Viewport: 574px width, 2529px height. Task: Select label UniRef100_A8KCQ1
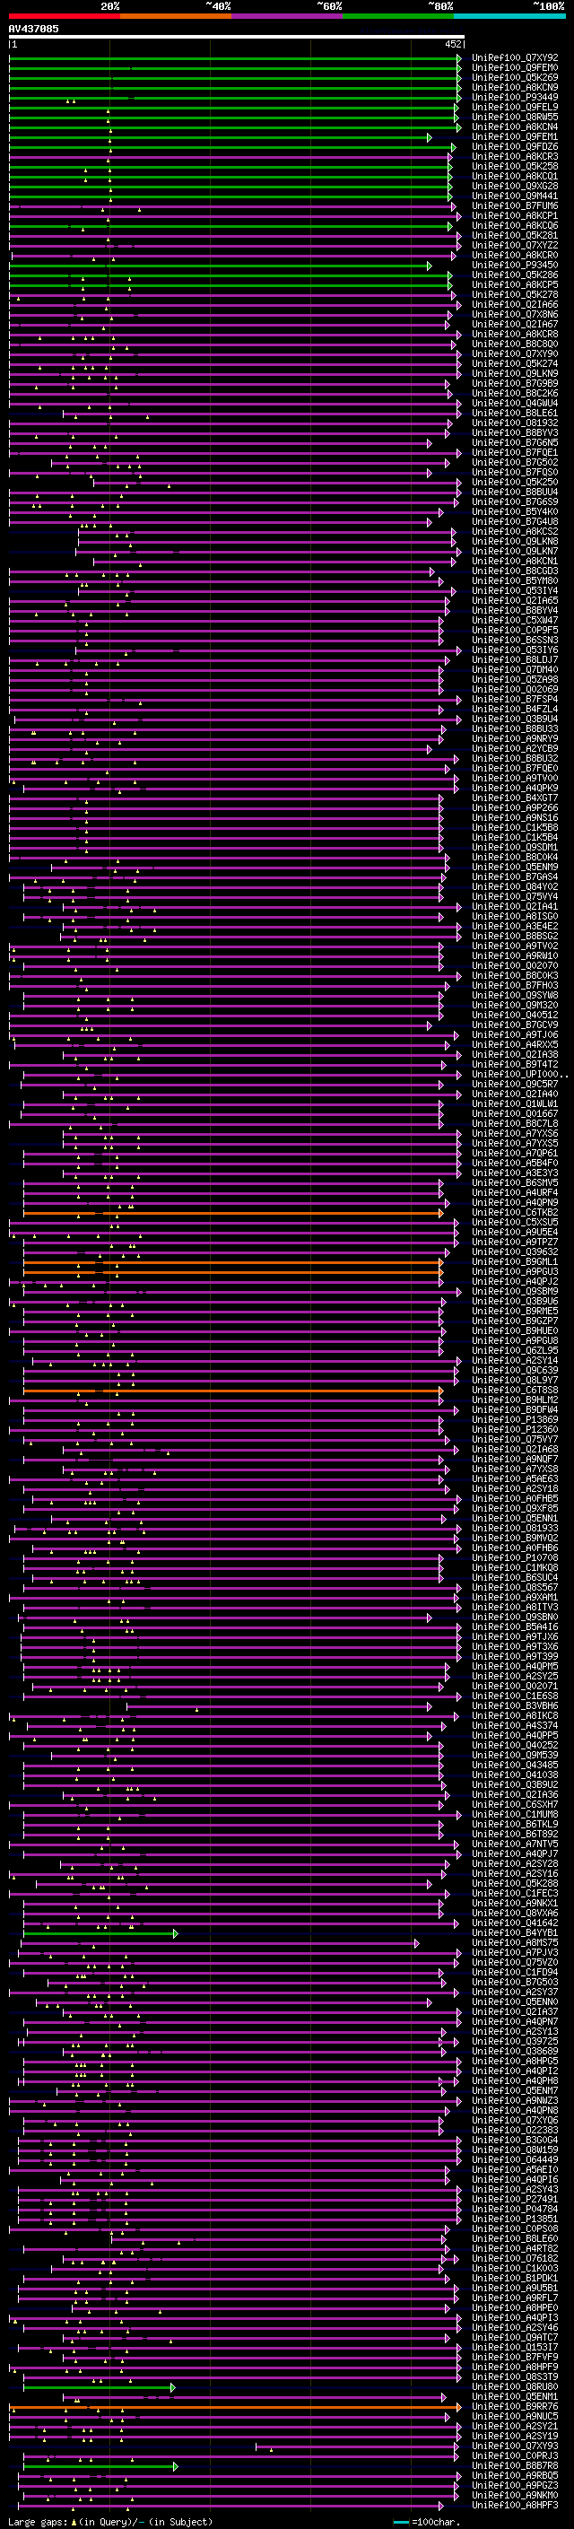(515, 177)
